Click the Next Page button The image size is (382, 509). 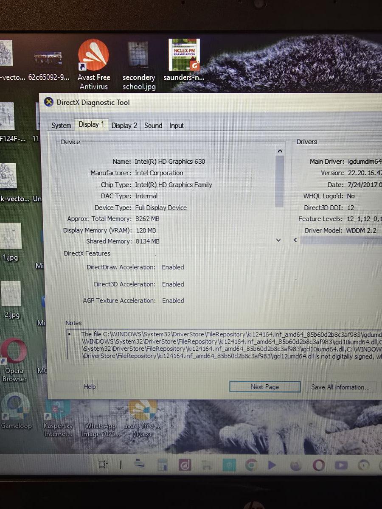click(x=265, y=387)
